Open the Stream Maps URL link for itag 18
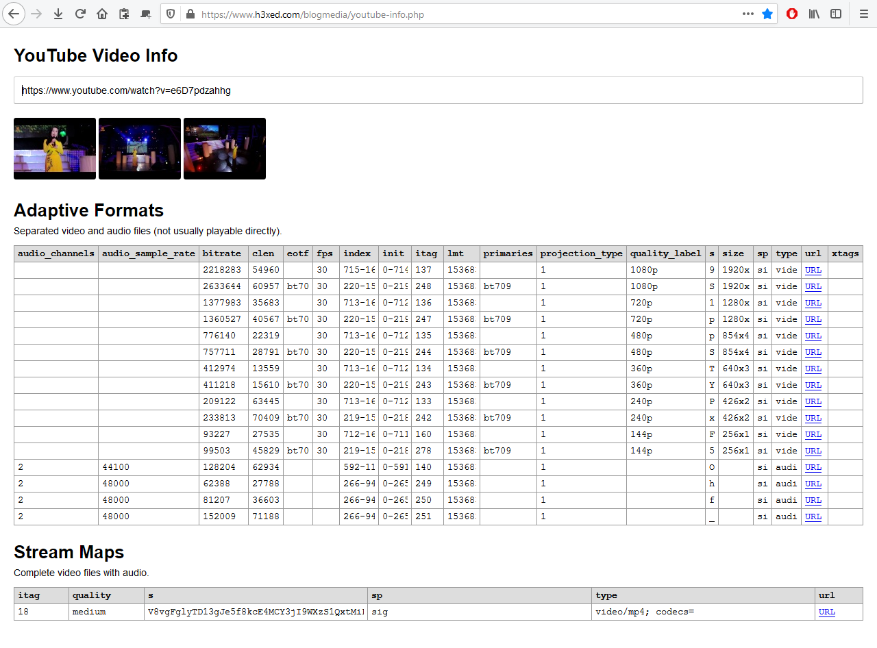The width and height of the screenshot is (877, 648). pos(827,612)
